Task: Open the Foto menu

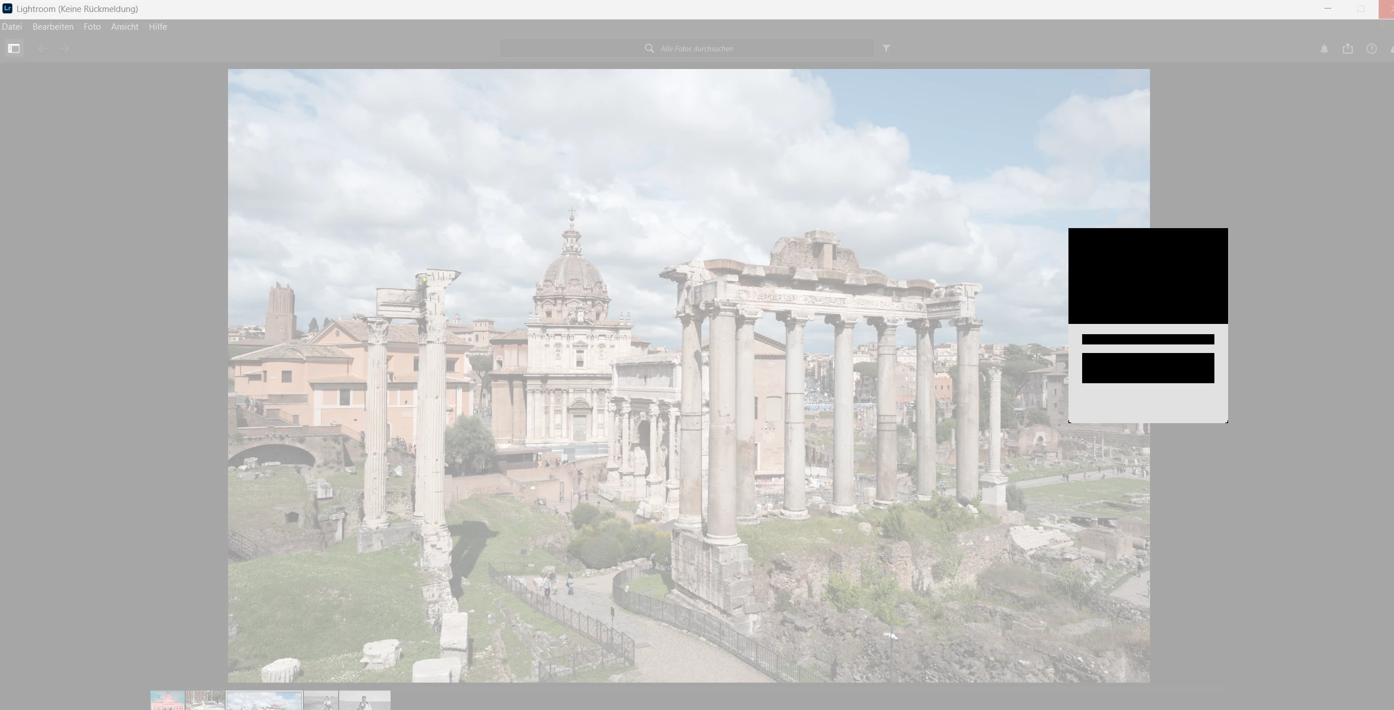Action: click(92, 27)
